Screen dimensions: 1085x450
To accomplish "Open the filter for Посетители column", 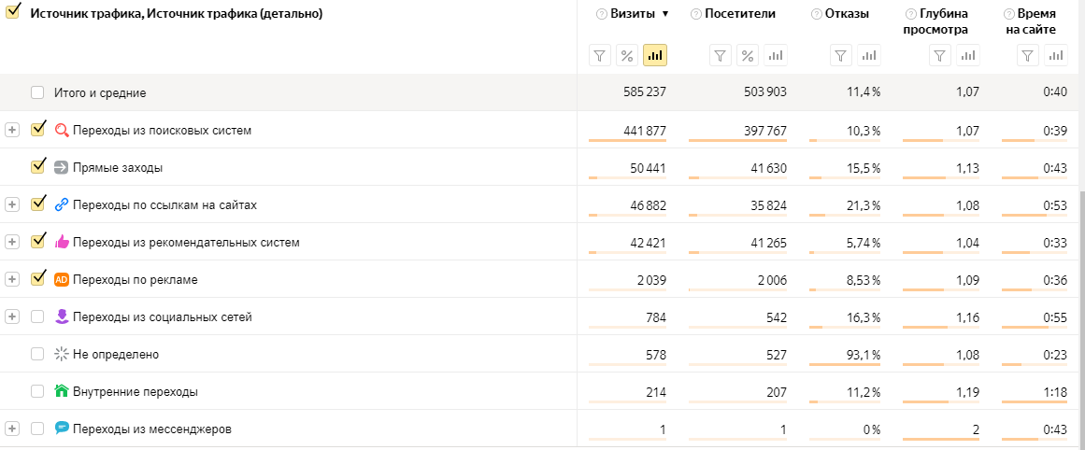I will coord(721,55).
